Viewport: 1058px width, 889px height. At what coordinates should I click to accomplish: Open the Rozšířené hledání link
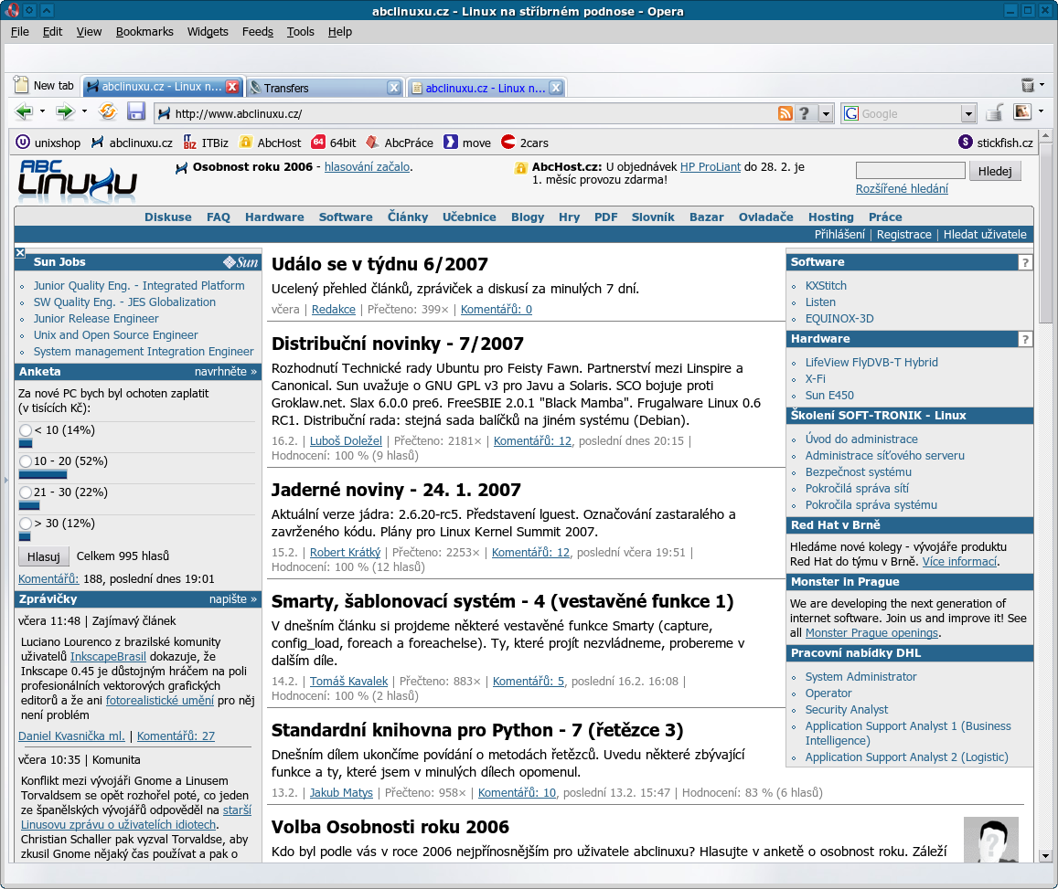(902, 189)
